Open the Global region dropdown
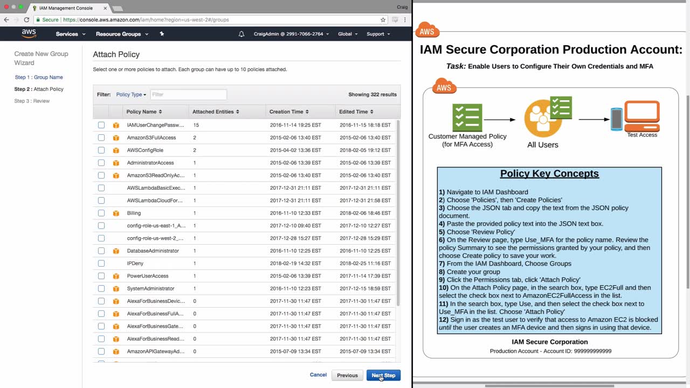The image size is (690, 388). click(348, 34)
